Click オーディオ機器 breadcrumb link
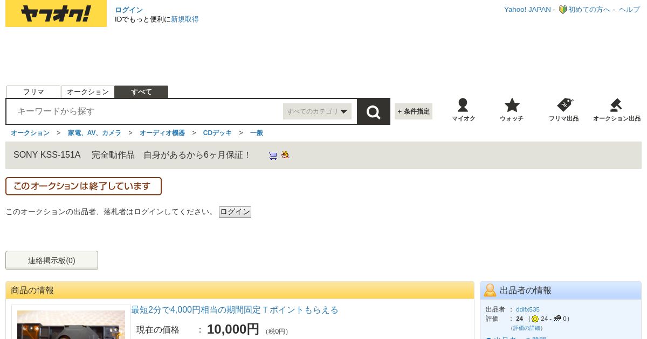The height and width of the screenshot is (339, 647). (x=162, y=133)
